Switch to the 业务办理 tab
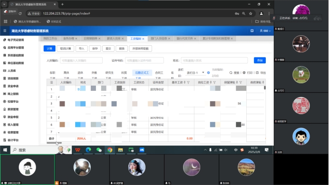This screenshot has height=185, width=329. tap(68, 39)
